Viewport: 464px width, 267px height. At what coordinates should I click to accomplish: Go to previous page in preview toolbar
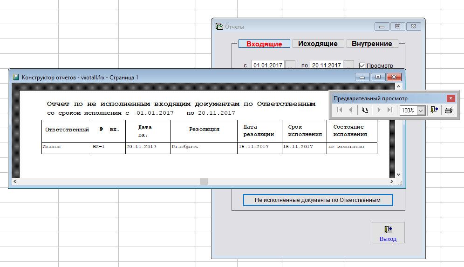pyautogui.click(x=350, y=110)
